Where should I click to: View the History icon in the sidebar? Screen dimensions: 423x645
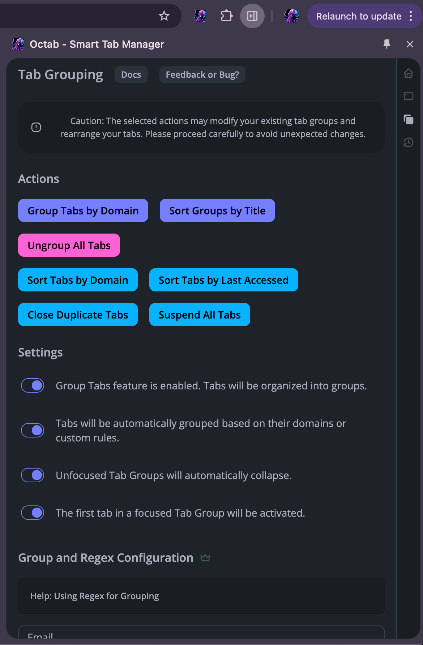coord(408,142)
